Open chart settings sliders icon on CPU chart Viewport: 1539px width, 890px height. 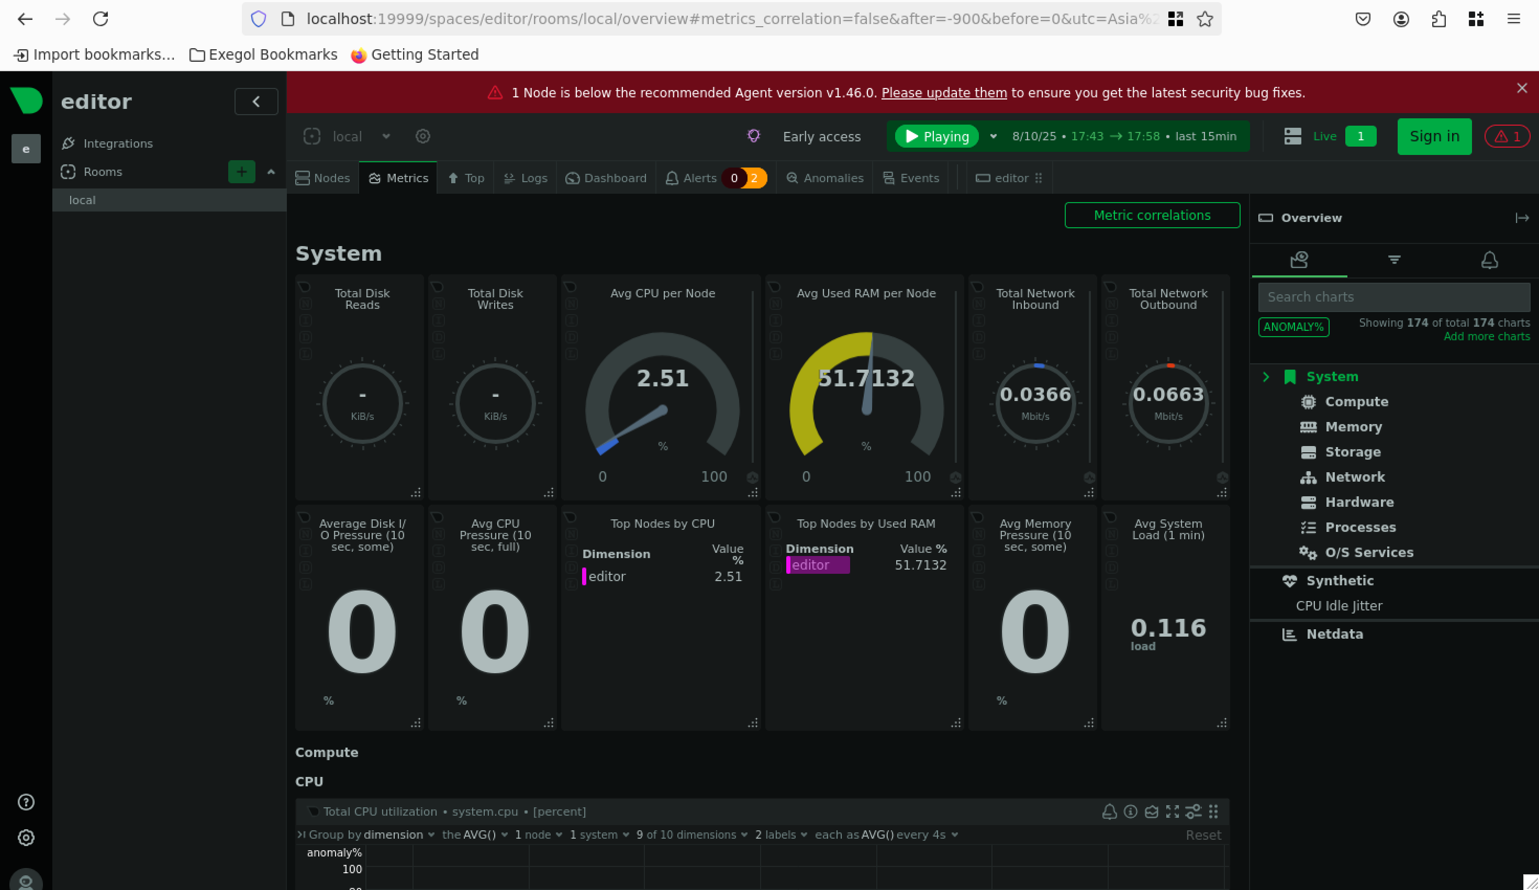click(x=1192, y=811)
